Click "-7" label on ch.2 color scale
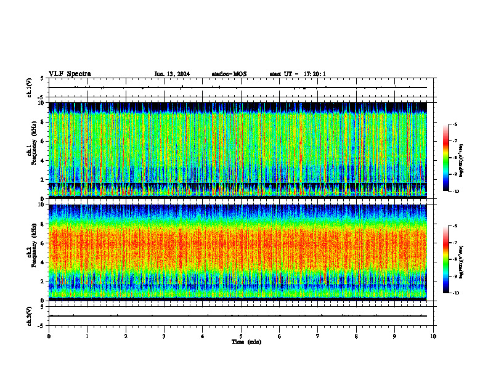Screen dimensions: 488x377 455,243
